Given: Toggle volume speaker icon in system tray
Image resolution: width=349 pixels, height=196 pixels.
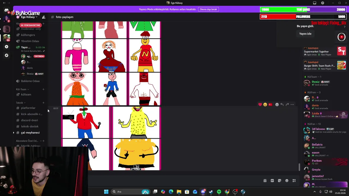Looking at the screenshot, I should (331, 192).
